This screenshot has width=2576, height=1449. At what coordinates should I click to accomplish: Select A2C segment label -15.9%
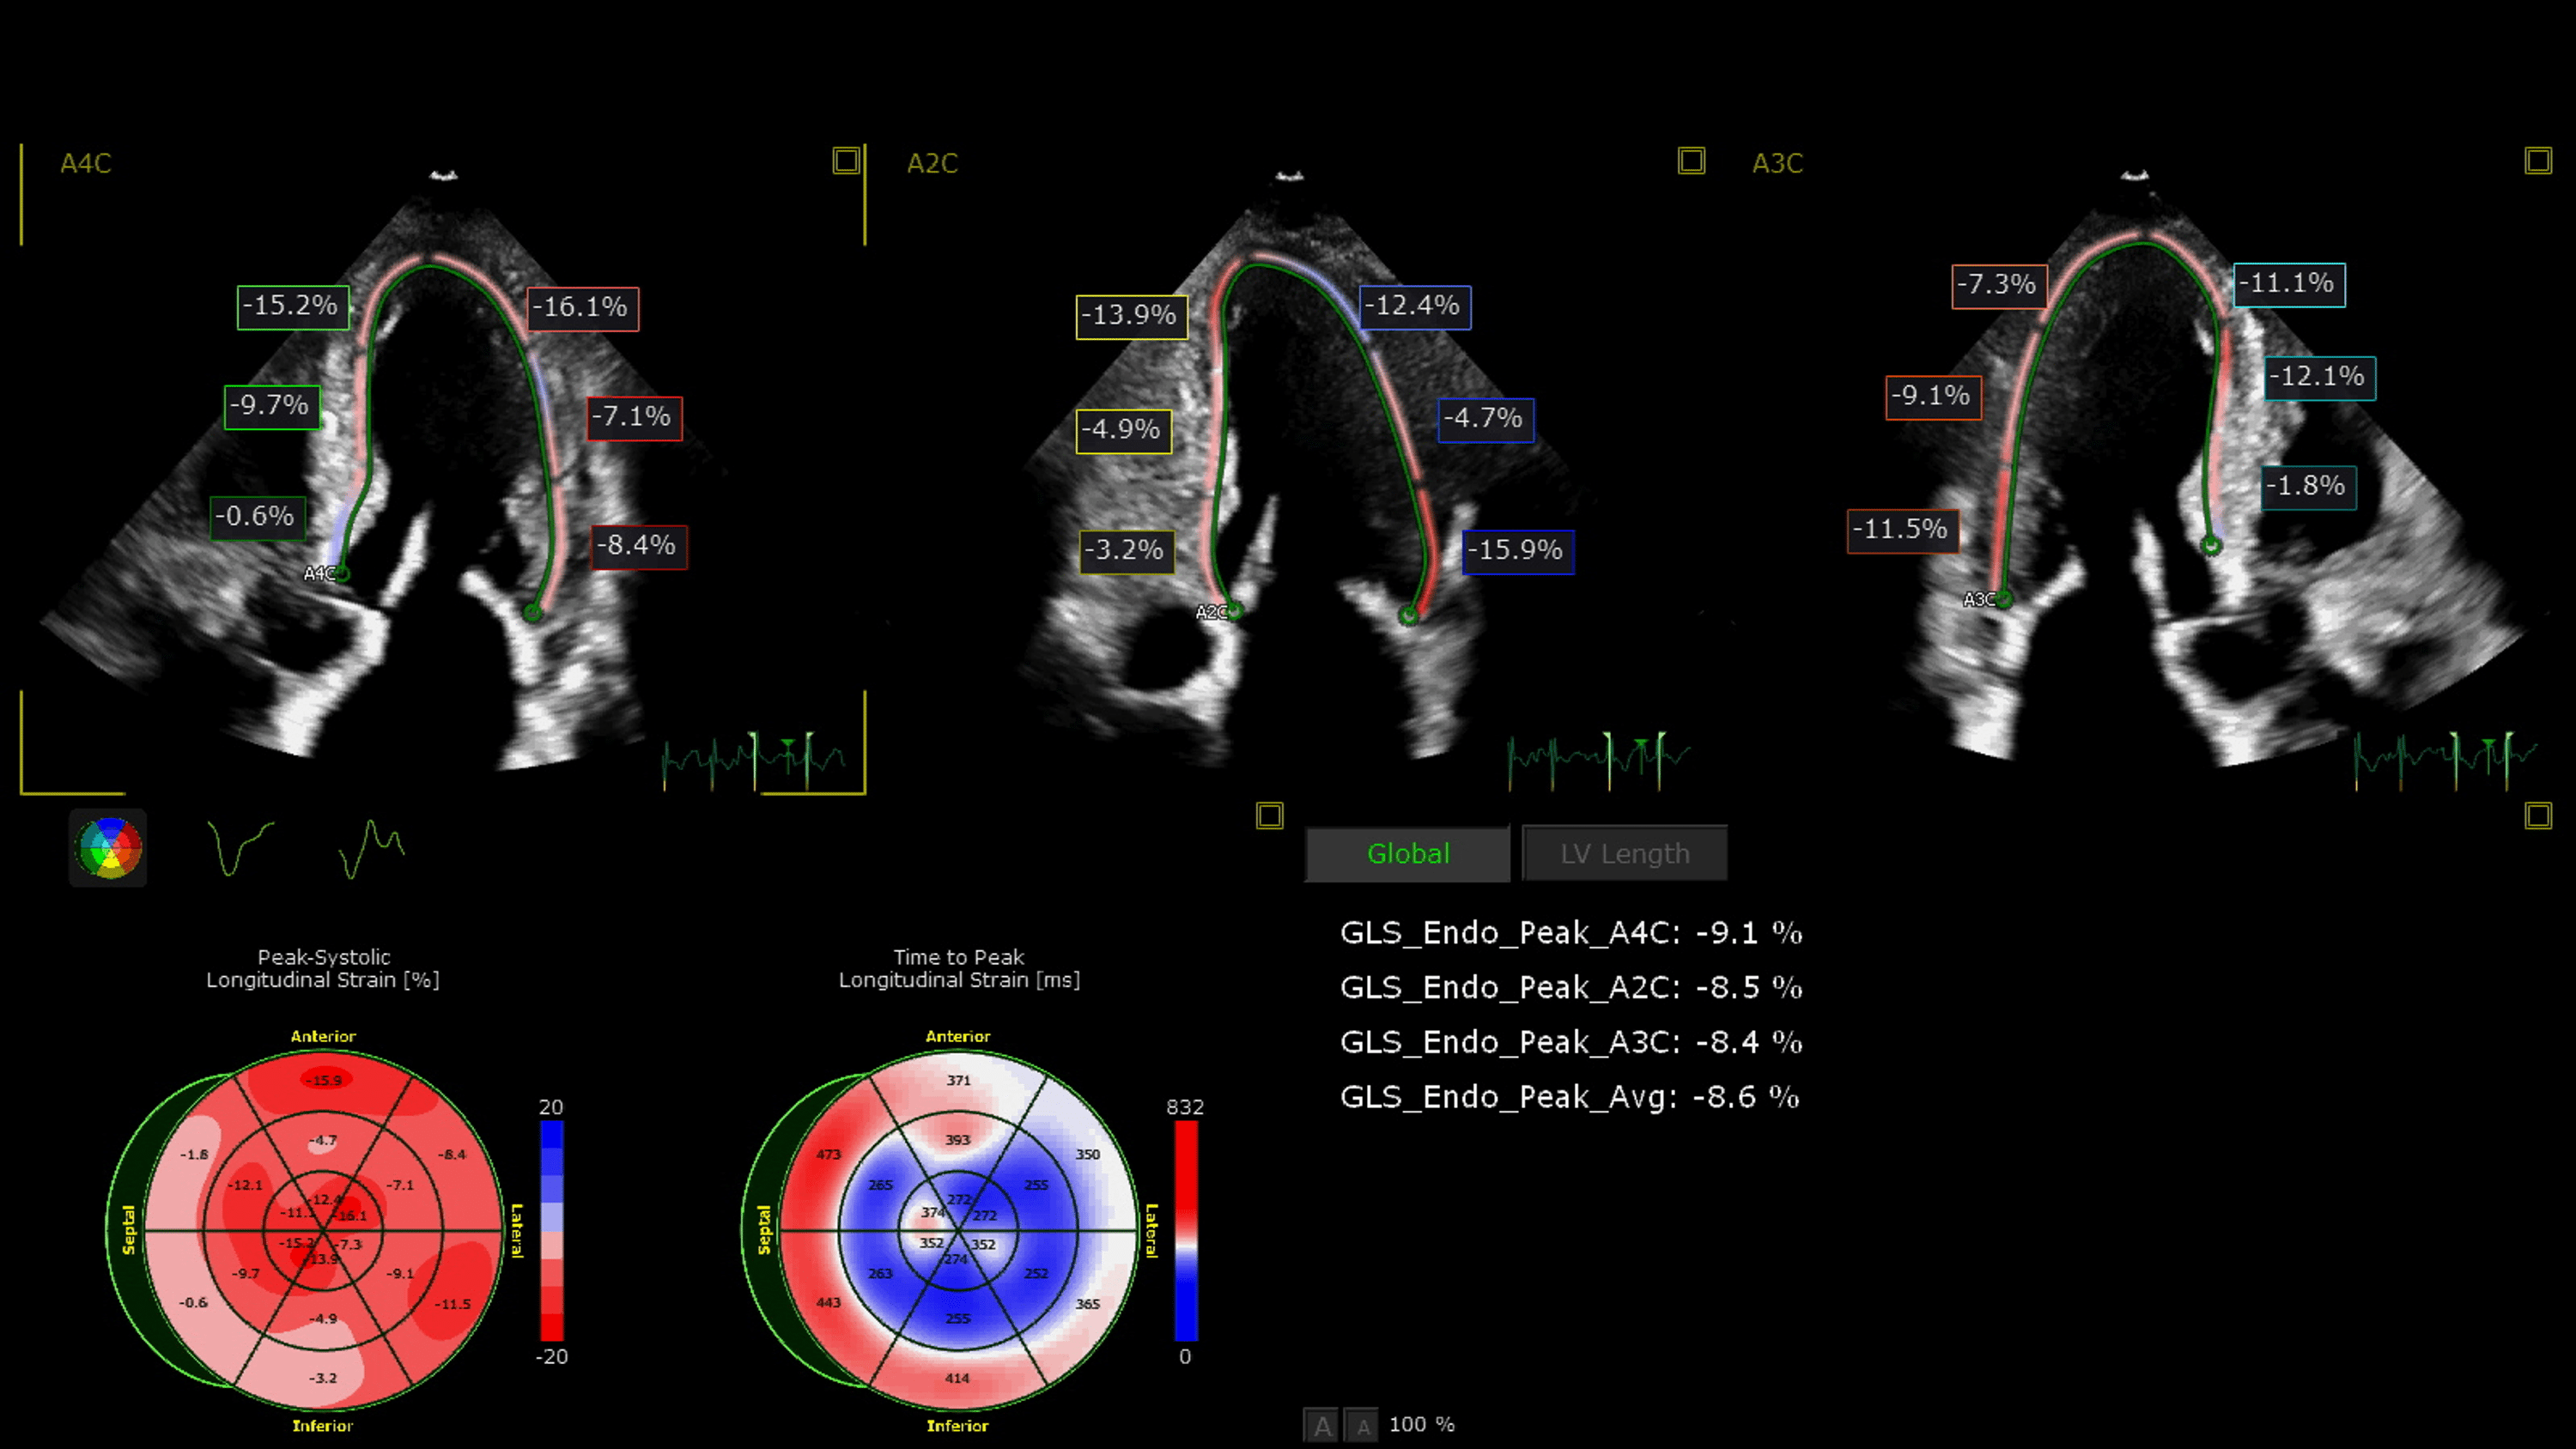point(1518,552)
